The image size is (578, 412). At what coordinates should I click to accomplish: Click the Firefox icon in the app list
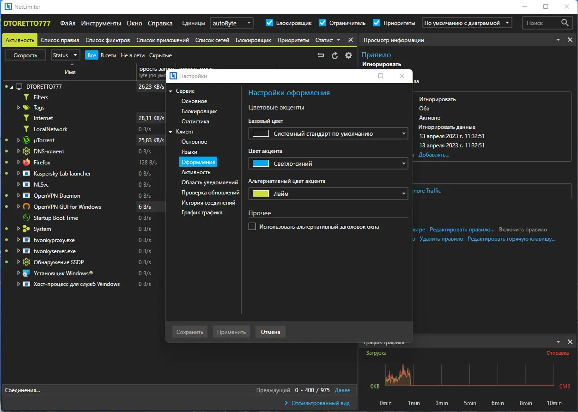tap(26, 163)
